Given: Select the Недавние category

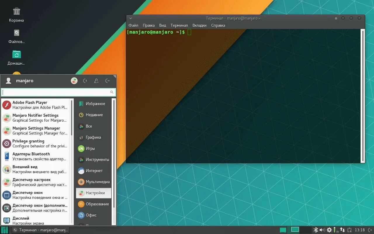Looking at the screenshot, I should [x=93, y=115].
